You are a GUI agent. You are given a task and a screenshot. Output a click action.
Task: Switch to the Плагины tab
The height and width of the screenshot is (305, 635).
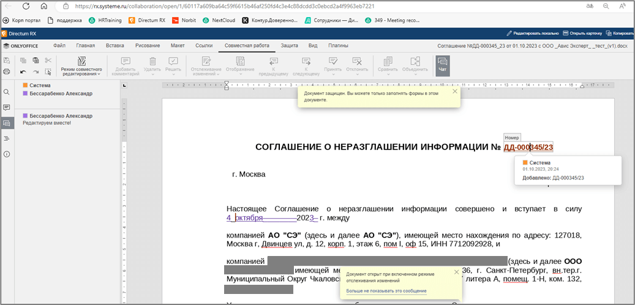click(338, 46)
